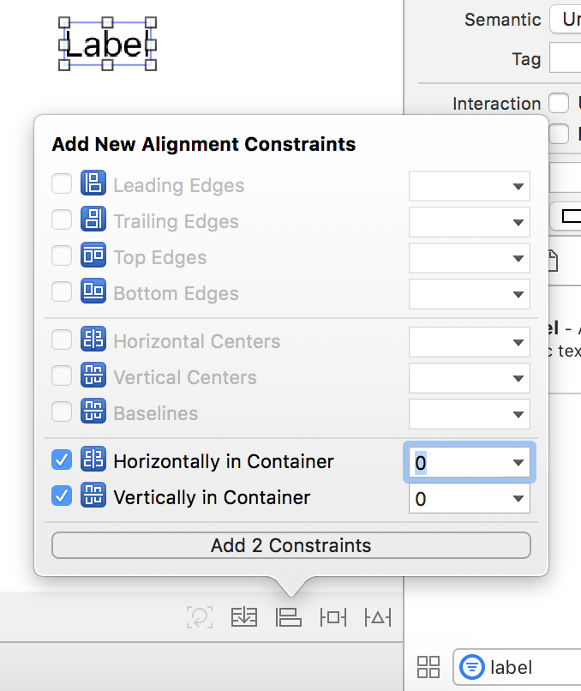Open the Resolve Auto Layout Issues icon
Image resolution: width=581 pixels, height=691 pixels.
[377, 616]
